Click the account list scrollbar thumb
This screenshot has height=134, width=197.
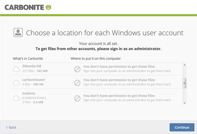185,83
